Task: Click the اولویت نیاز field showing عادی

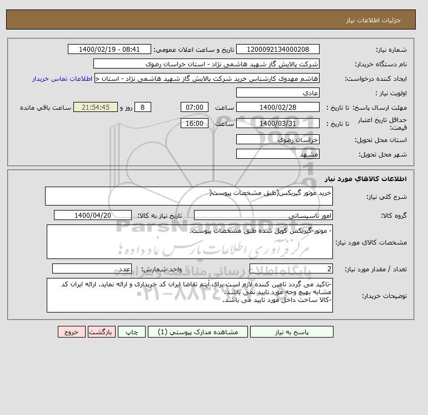Action: pos(277,92)
